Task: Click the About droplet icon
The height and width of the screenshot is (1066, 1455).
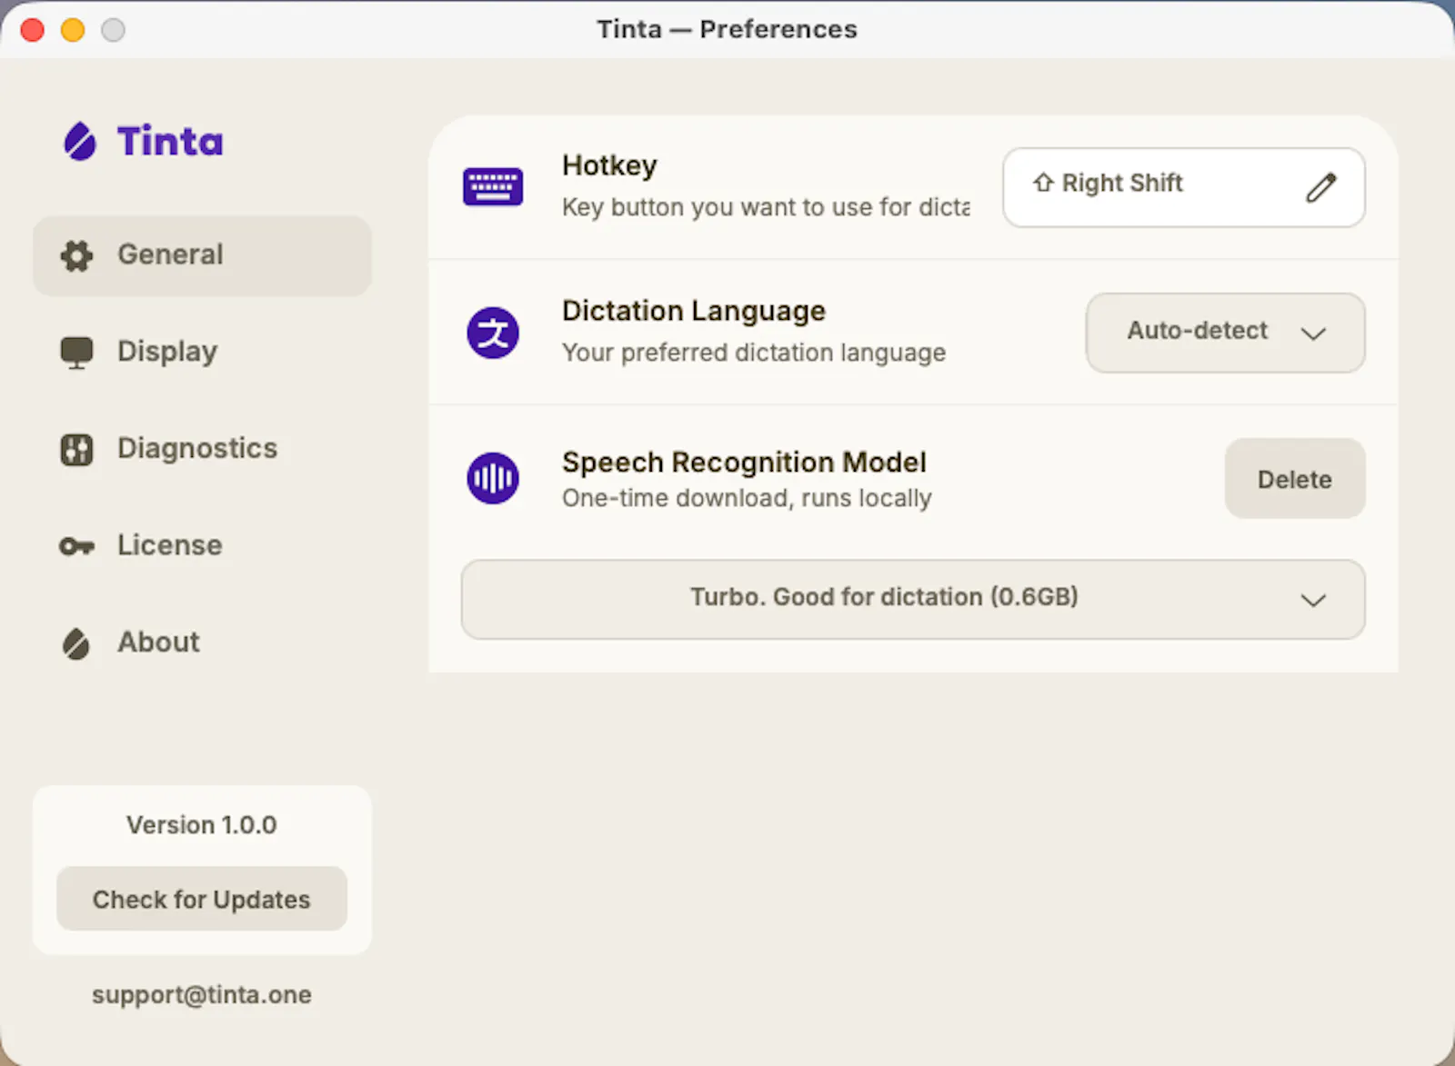Action: coord(76,643)
